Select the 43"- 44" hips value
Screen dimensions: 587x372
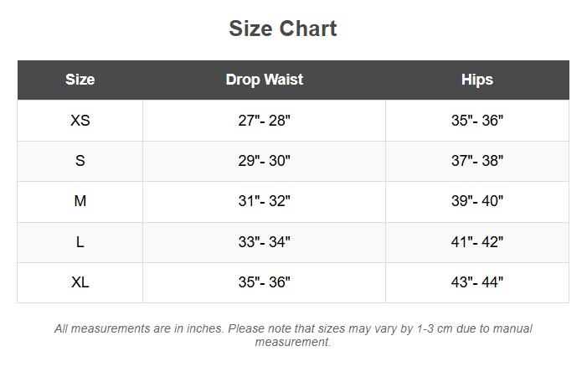click(x=477, y=282)
